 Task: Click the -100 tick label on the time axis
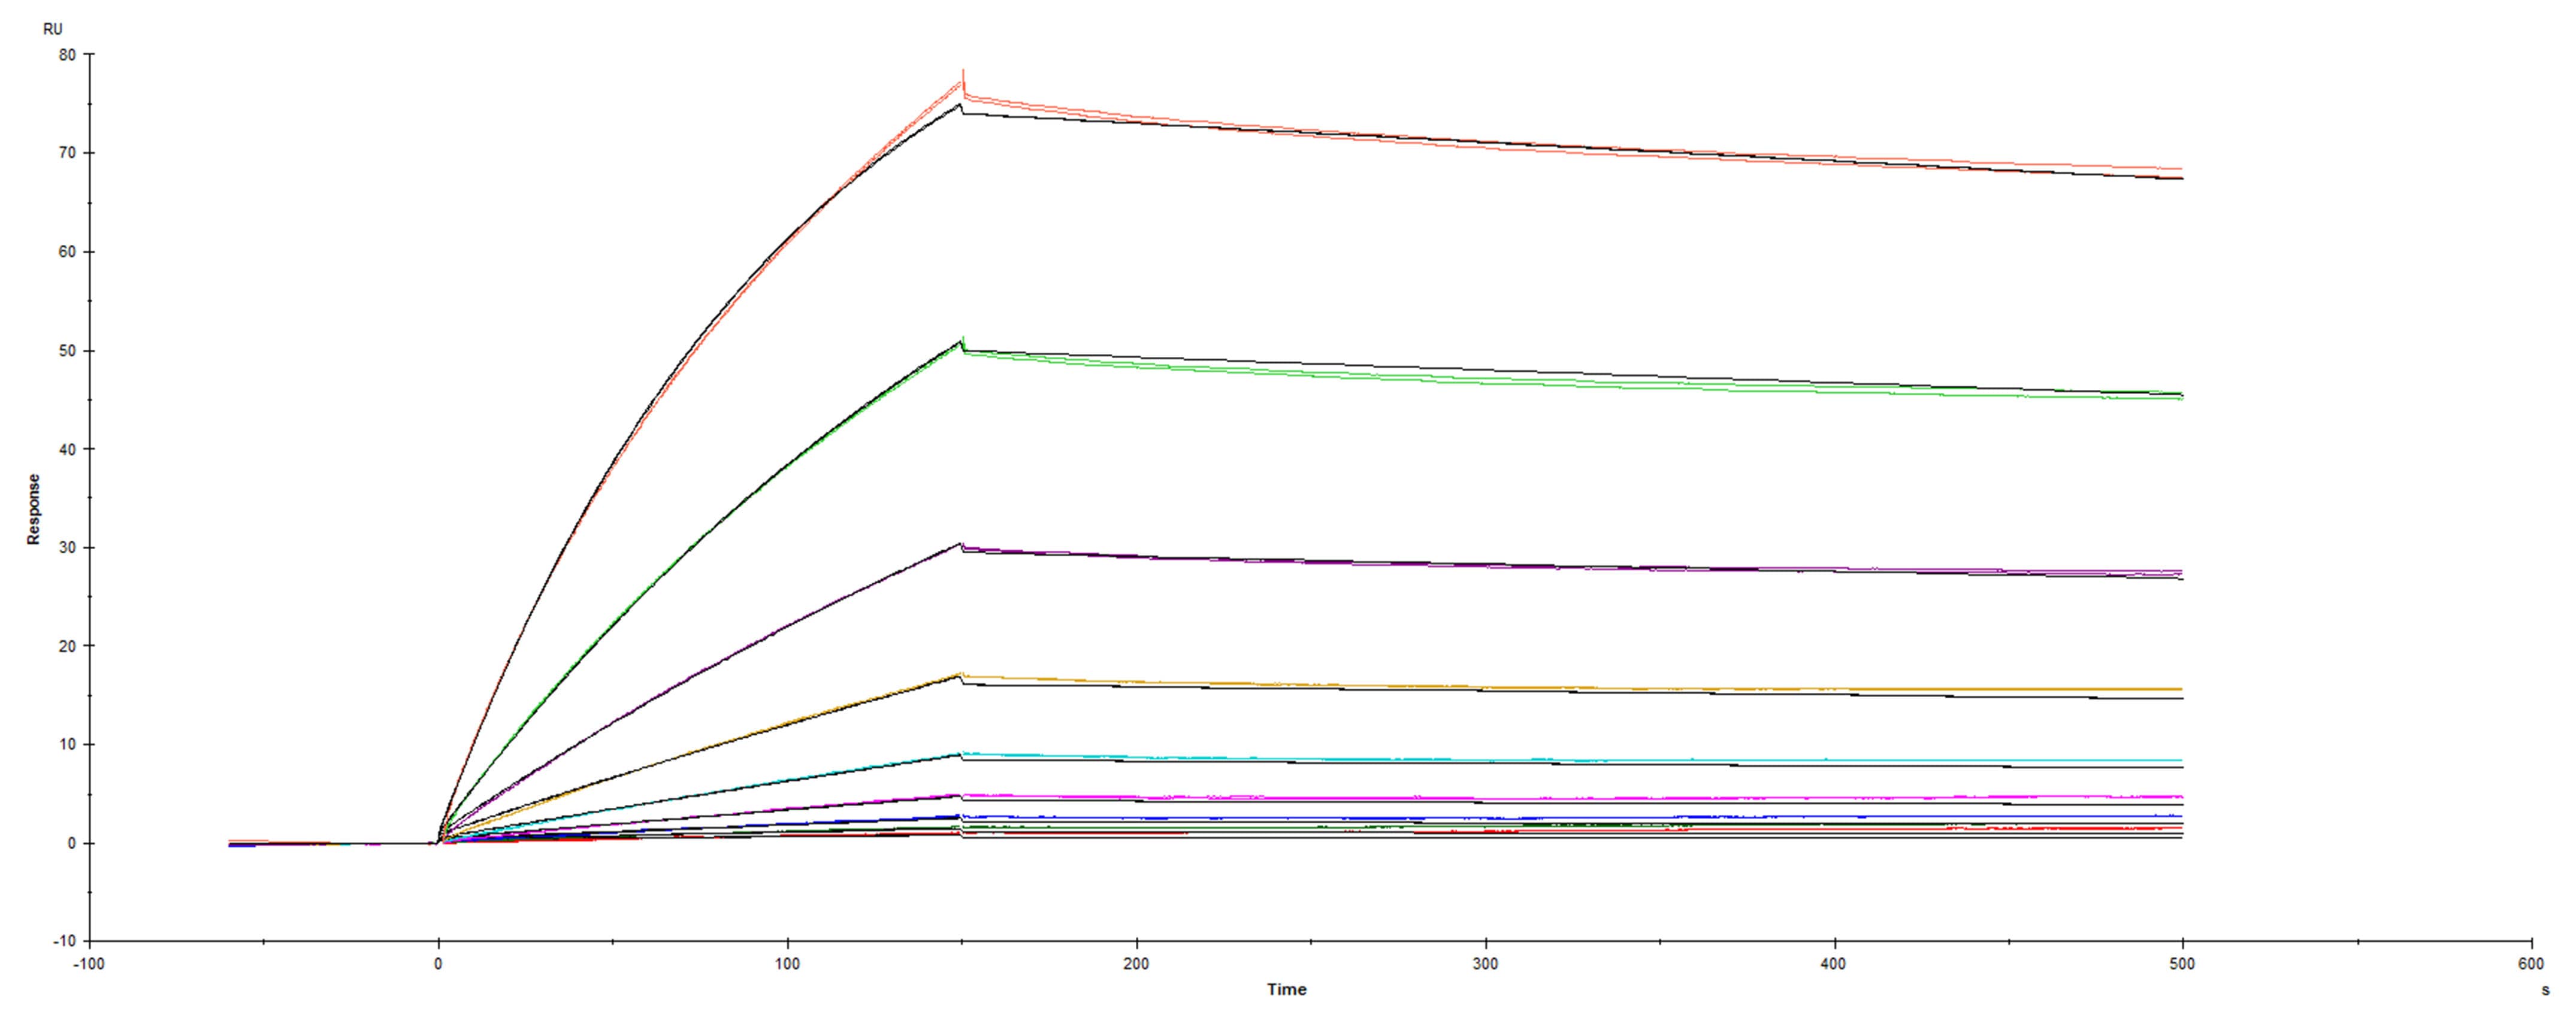click(x=89, y=964)
